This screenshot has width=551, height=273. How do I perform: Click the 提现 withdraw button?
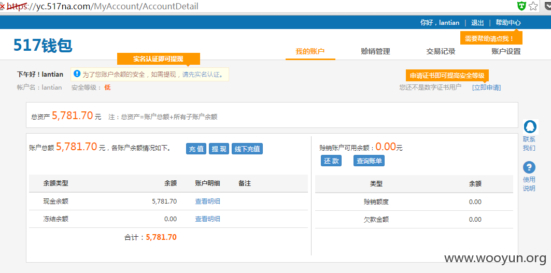click(219, 149)
